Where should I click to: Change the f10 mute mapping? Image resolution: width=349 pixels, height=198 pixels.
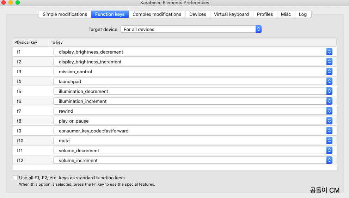[193, 141]
